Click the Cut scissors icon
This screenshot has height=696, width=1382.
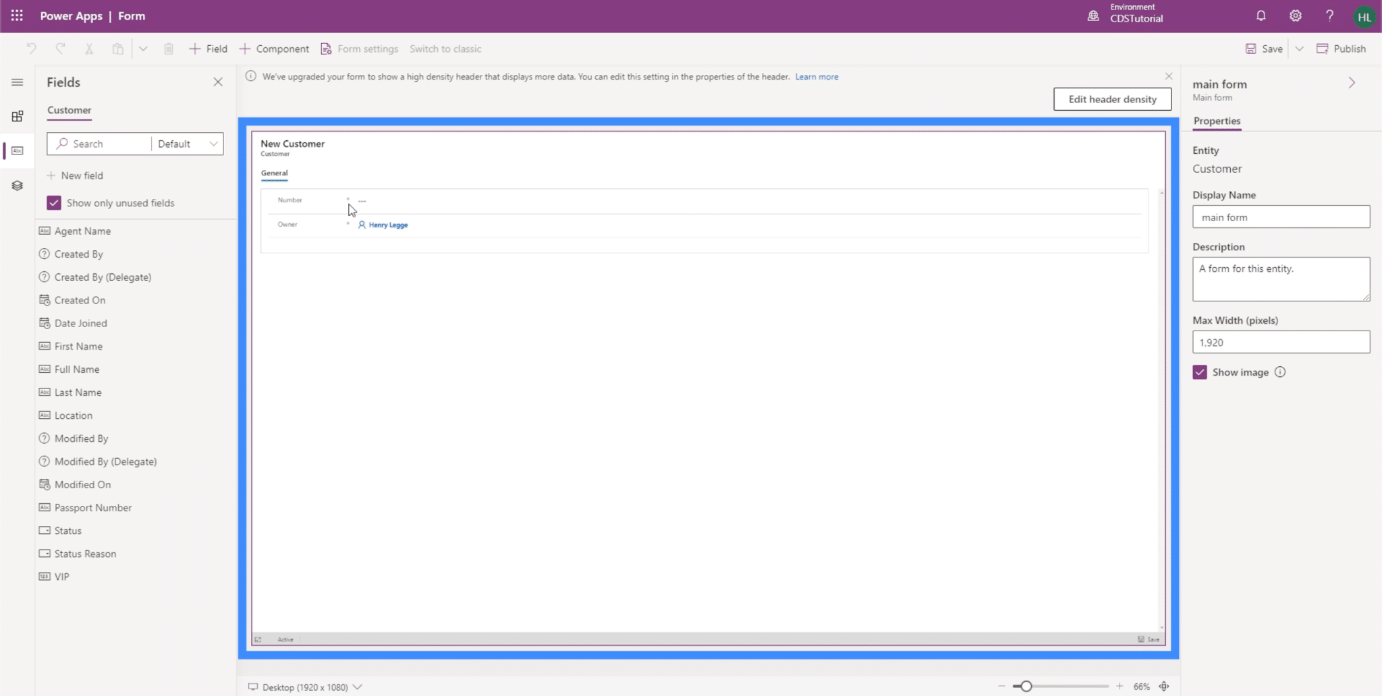(x=89, y=49)
